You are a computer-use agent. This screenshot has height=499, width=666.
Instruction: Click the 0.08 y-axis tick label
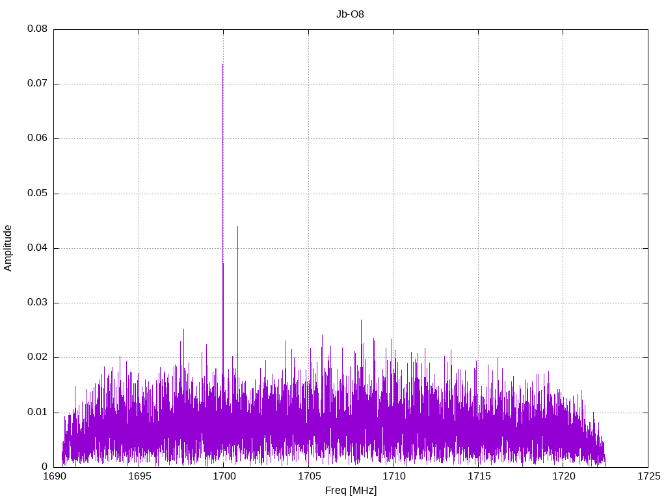[x=36, y=29]
